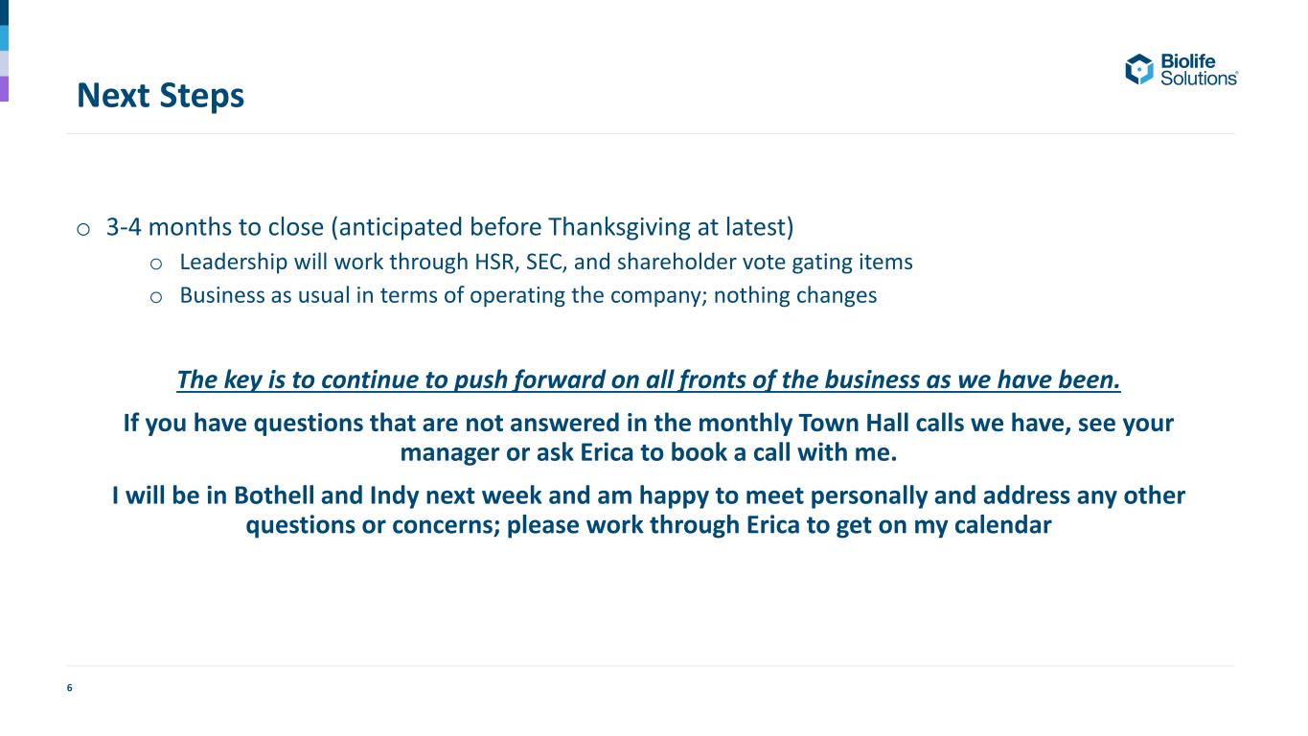1308x736 pixels.
Task: Click the "Next Steps" slide title
Action: tap(161, 96)
